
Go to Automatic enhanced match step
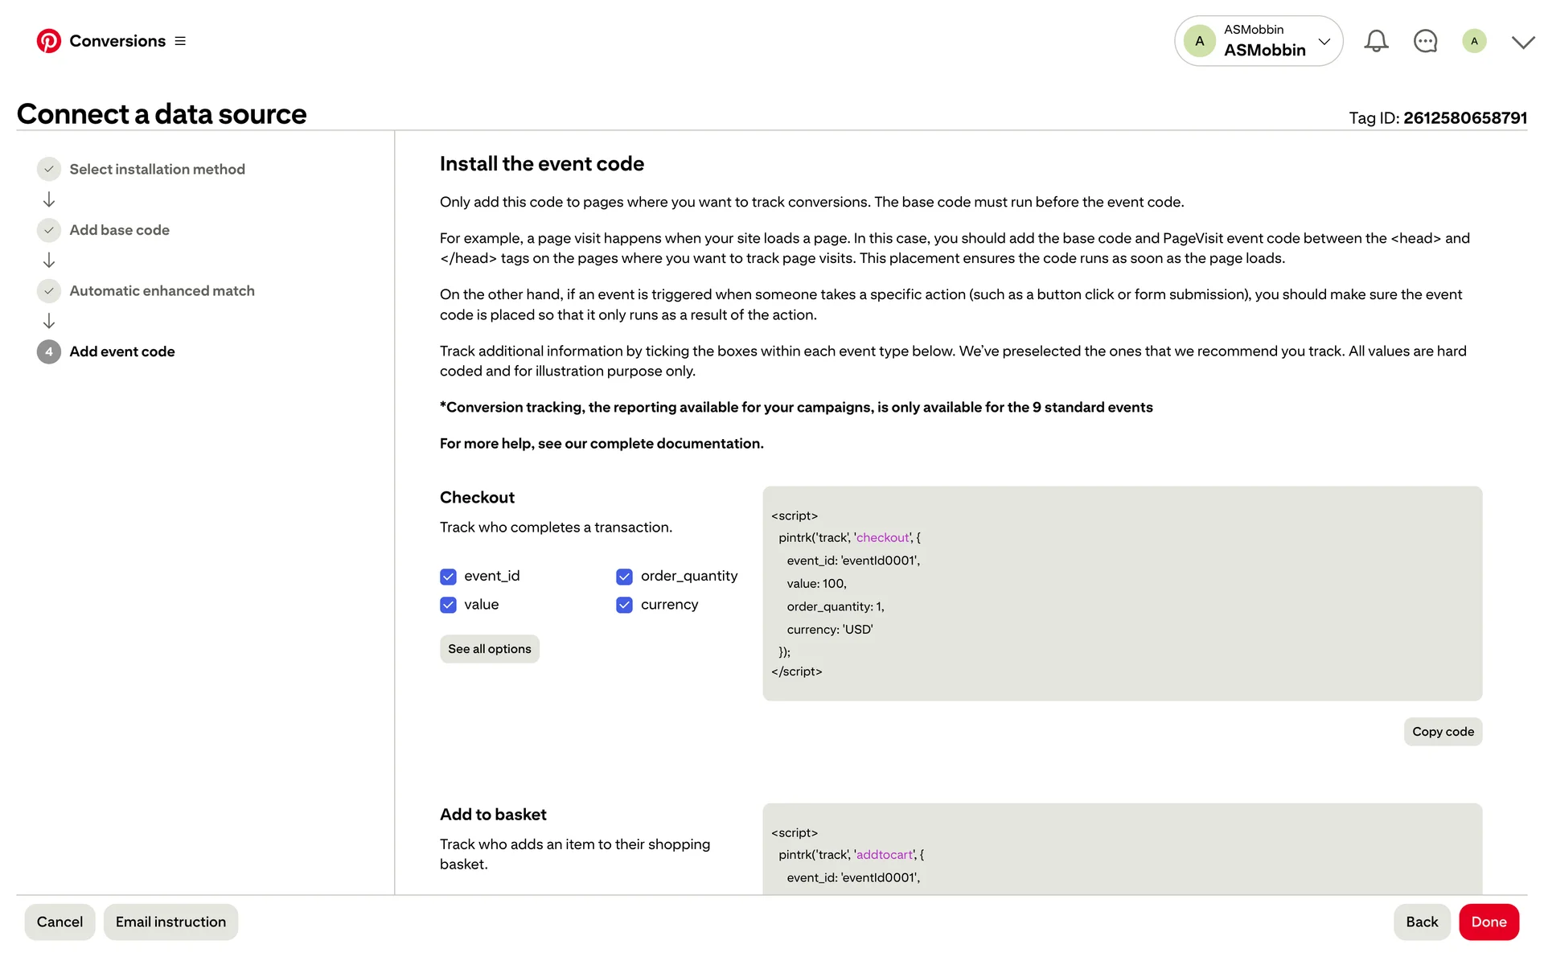[x=162, y=291]
